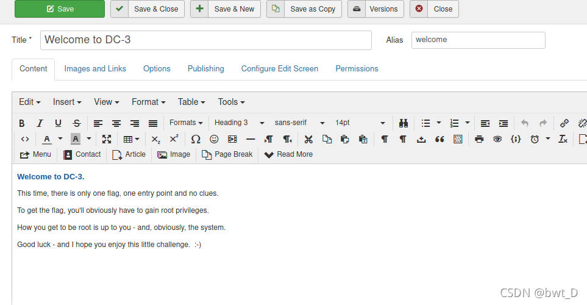Insert code sample braces icon

pyautogui.click(x=516, y=140)
